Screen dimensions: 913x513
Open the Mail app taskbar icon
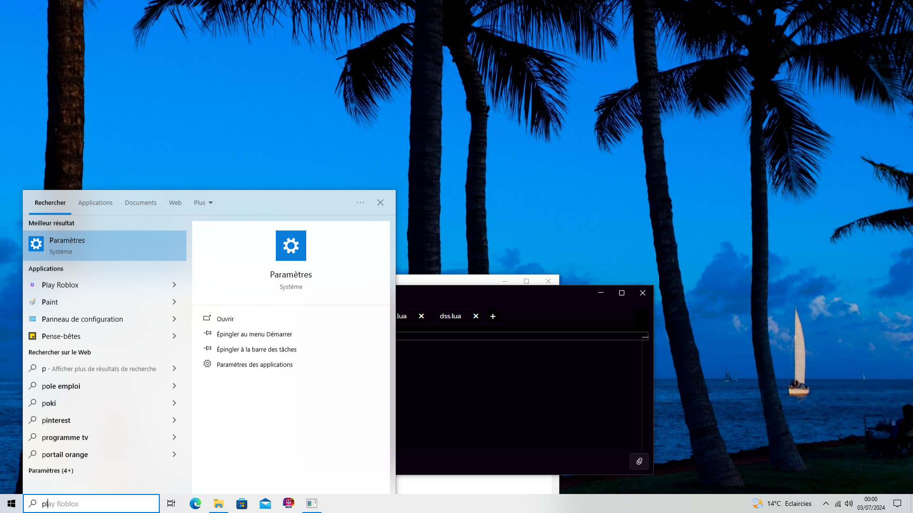[x=265, y=503]
